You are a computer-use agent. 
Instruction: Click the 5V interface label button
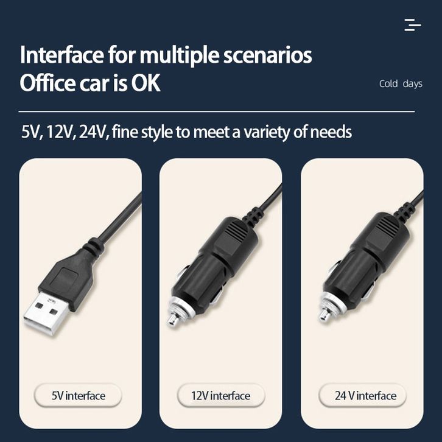tap(78, 395)
